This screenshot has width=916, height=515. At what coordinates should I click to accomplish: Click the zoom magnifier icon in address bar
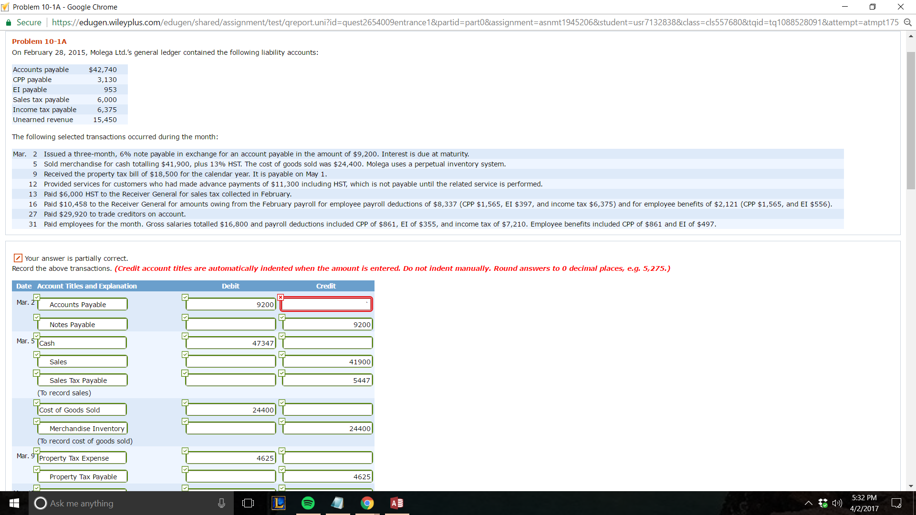coord(907,22)
